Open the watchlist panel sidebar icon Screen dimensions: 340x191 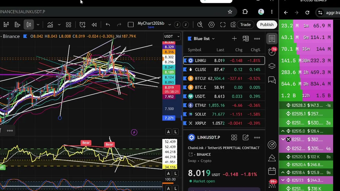coord(272,39)
